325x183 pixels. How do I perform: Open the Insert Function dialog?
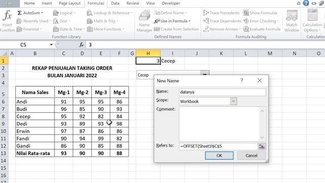7,21
